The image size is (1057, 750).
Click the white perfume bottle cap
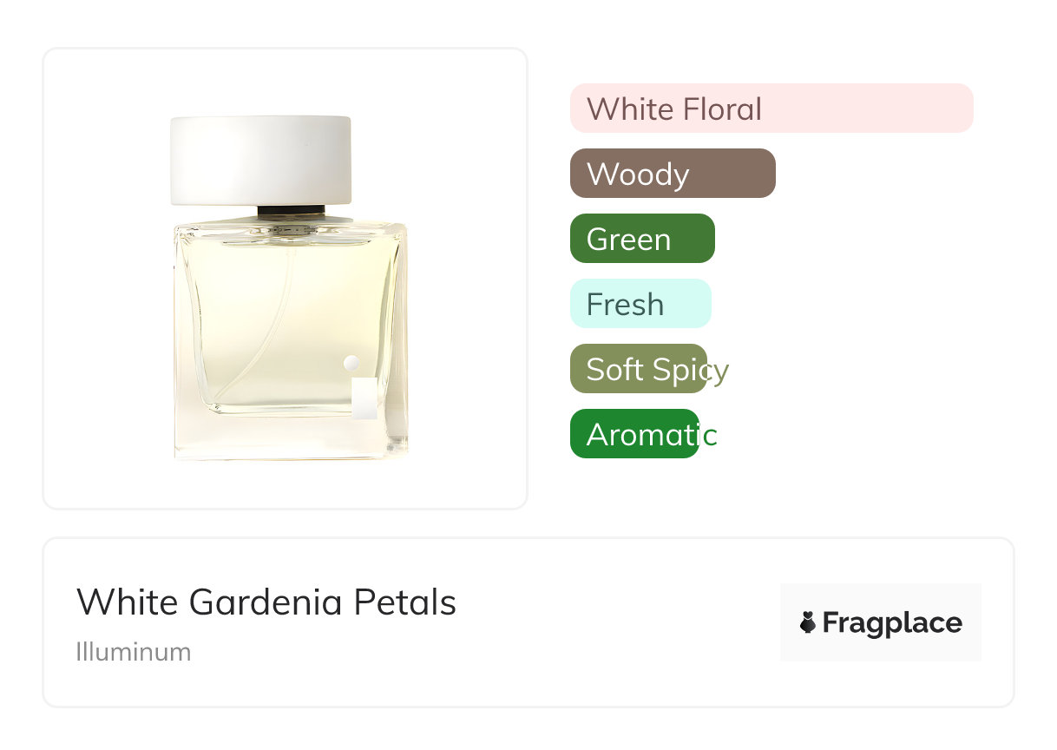(x=260, y=160)
